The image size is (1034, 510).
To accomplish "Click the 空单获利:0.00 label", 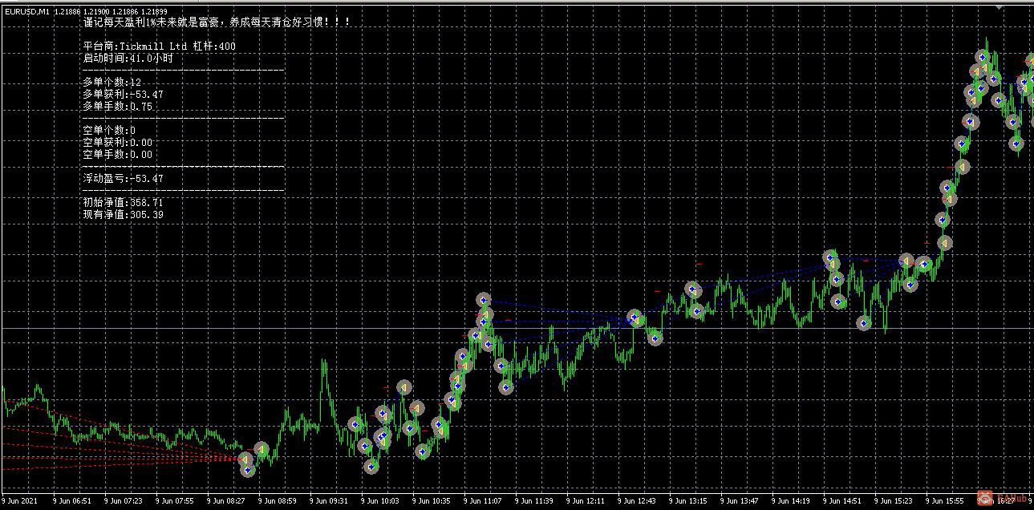I will point(117,143).
